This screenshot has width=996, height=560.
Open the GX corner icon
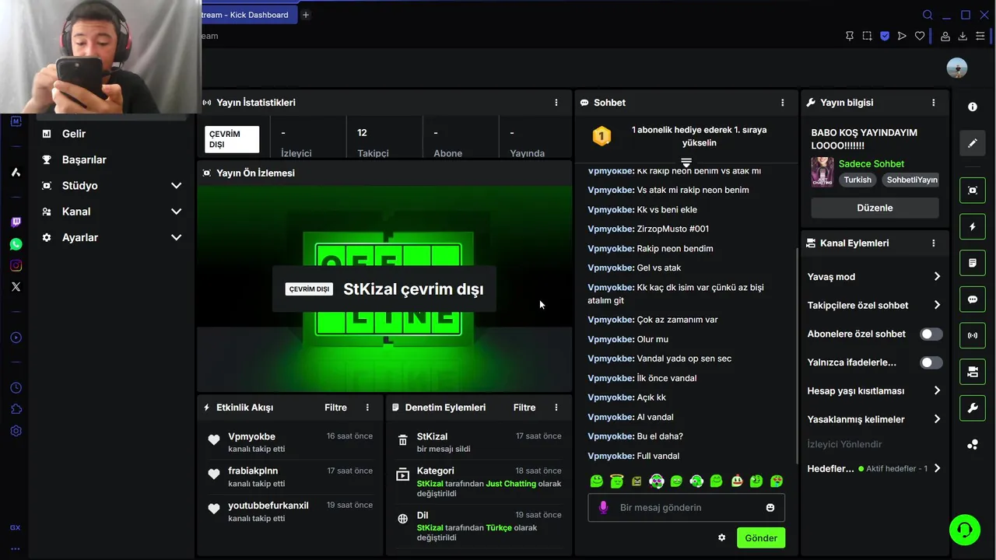click(x=15, y=527)
